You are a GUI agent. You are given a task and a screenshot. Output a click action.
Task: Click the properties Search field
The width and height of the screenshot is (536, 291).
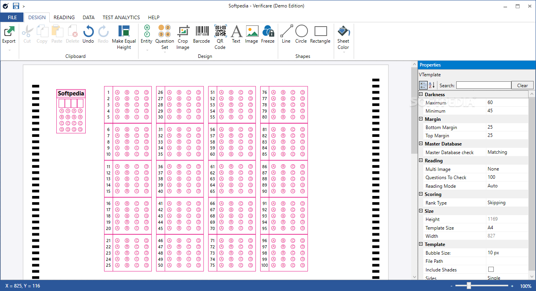point(484,85)
